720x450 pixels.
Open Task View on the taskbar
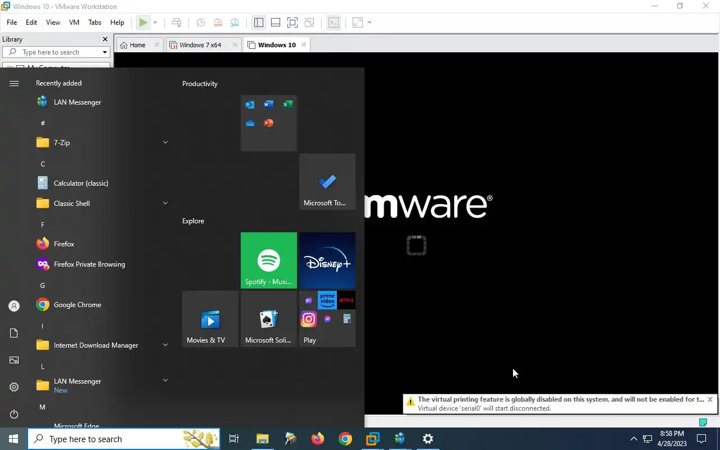(234, 439)
